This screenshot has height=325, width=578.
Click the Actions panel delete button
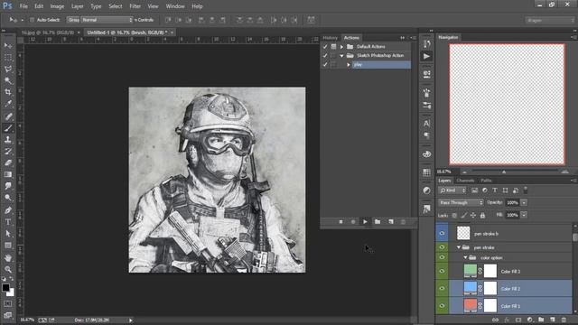pyautogui.click(x=403, y=222)
